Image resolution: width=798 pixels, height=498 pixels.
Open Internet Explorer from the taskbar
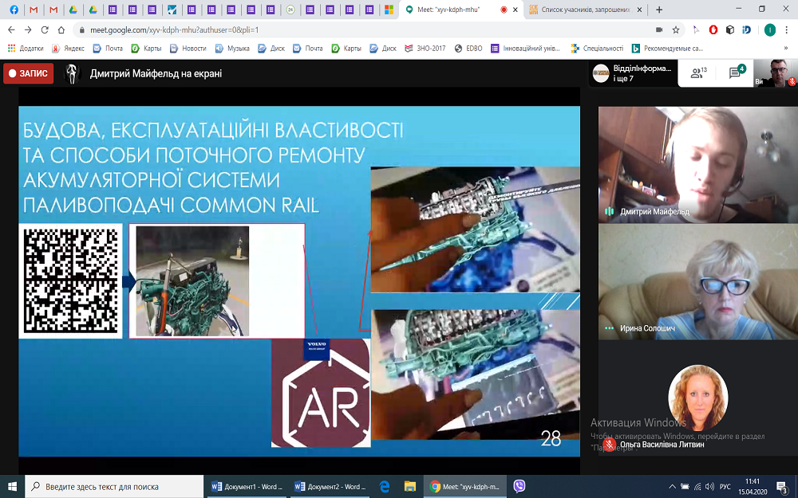(384, 486)
